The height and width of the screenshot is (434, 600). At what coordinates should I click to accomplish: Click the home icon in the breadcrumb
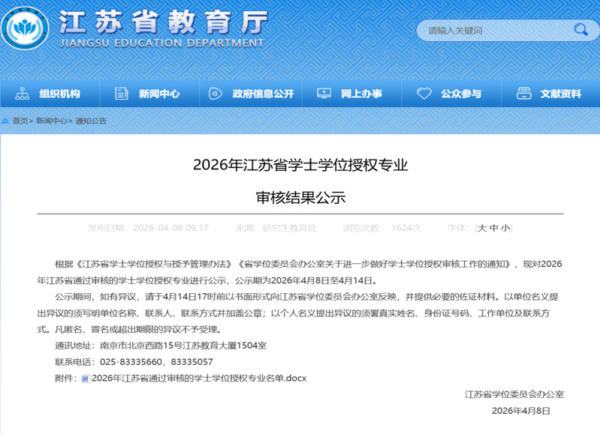(6, 121)
